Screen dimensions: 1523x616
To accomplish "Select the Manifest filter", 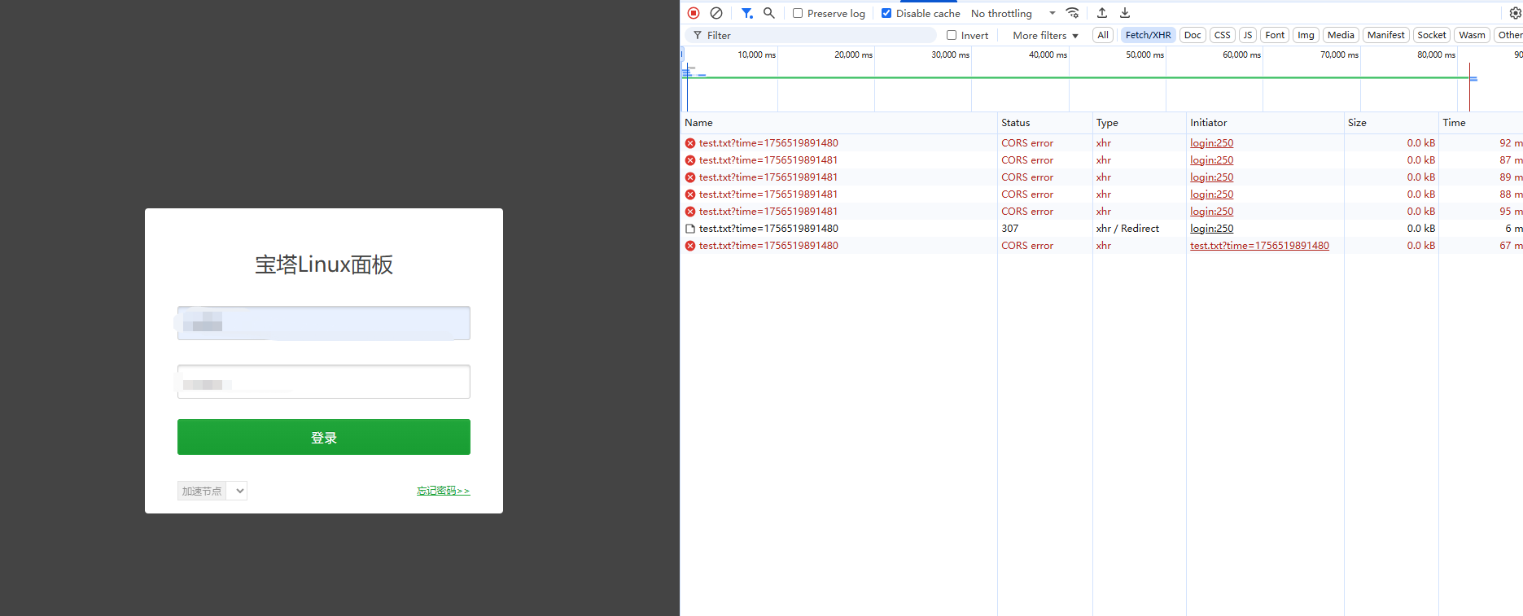I will coord(1385,35).
